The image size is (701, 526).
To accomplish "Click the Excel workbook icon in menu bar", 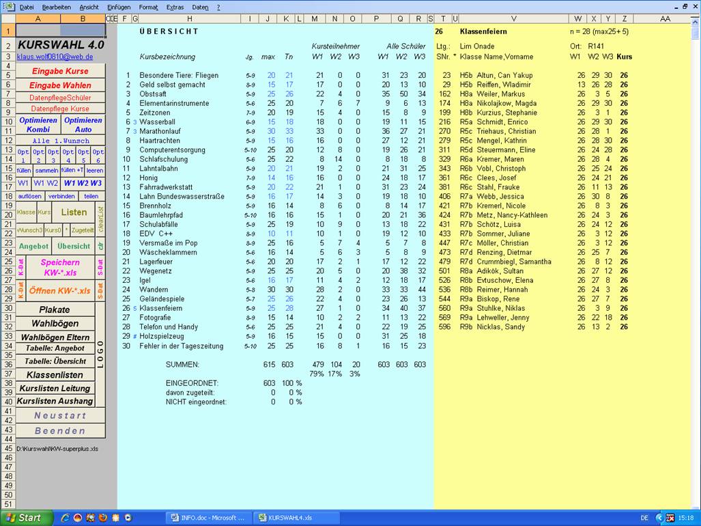I will 10,7.
